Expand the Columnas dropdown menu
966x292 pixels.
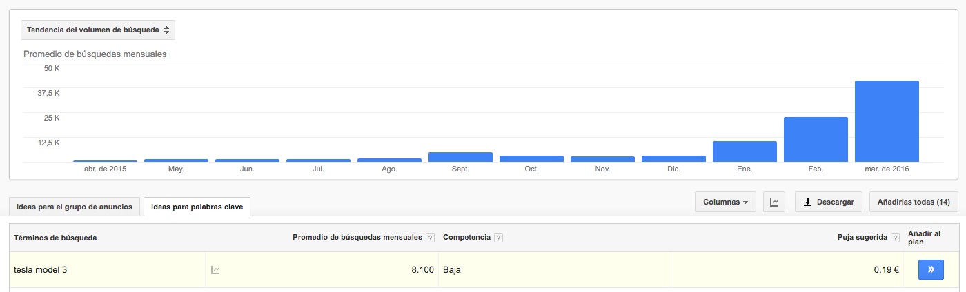click(725, 202)
